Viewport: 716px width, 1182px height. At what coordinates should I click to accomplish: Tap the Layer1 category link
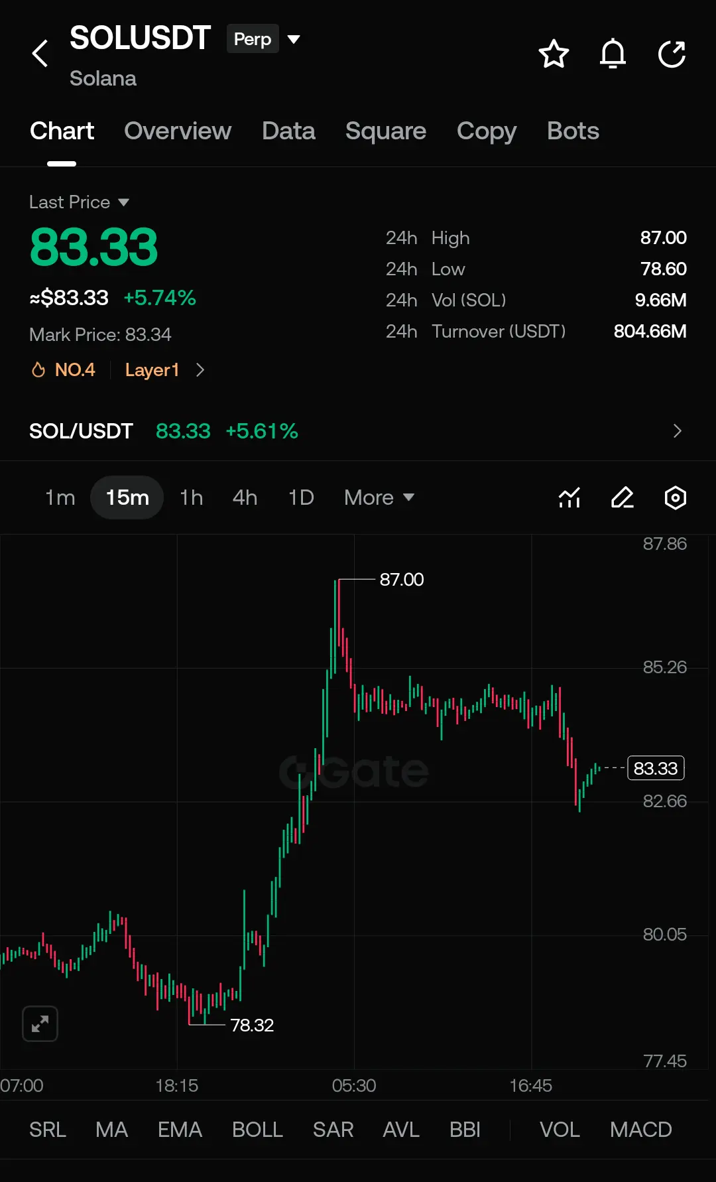(x=152, y=369)
